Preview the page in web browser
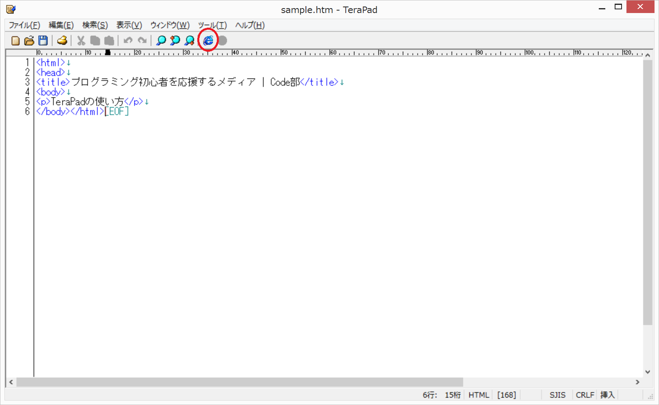This screenshot has height=405, width=659. [208, 41]
